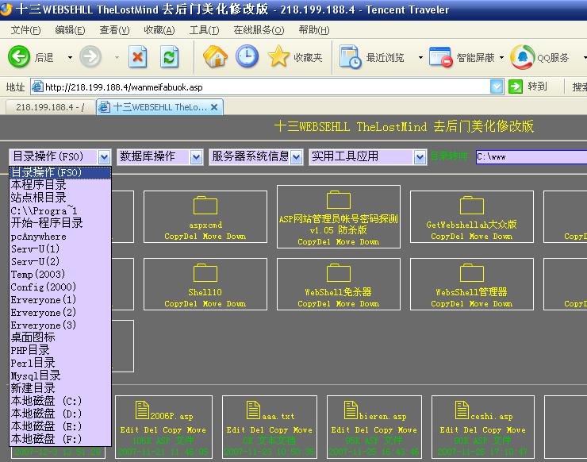Click CopyDel link under aspxcmd

click(181, 237)
